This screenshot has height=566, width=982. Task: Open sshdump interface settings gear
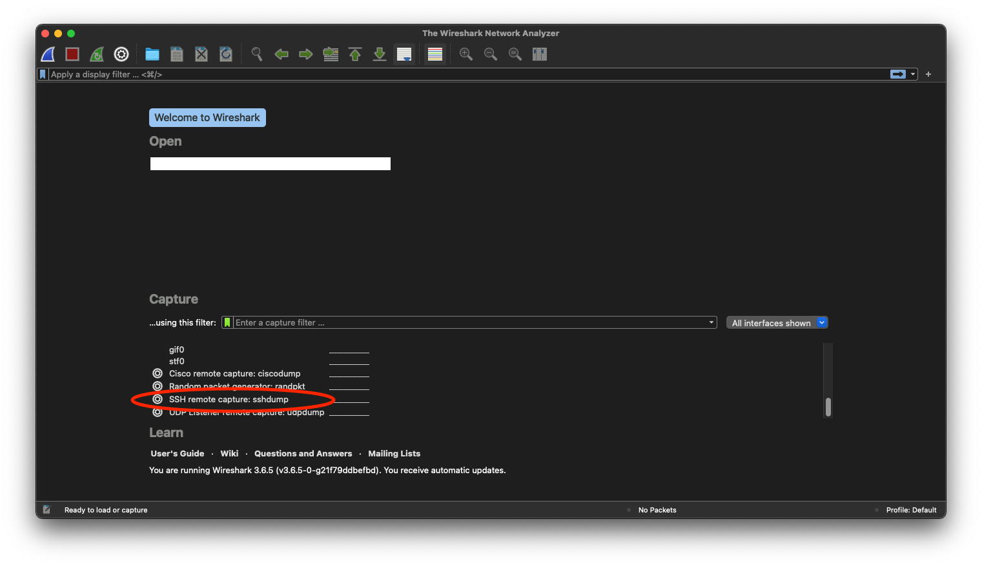(x=158, y=399)
